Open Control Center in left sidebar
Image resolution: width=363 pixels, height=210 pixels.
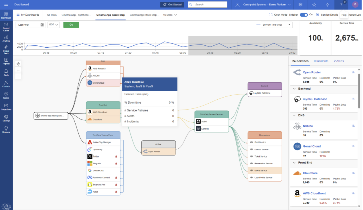[6, 27]
